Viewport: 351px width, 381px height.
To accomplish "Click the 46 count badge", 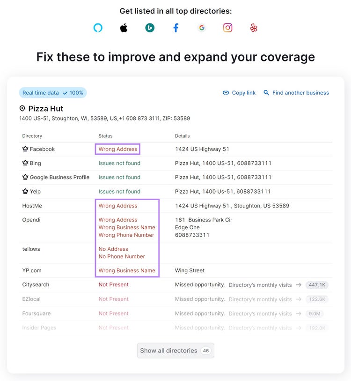I will [206, 351].
